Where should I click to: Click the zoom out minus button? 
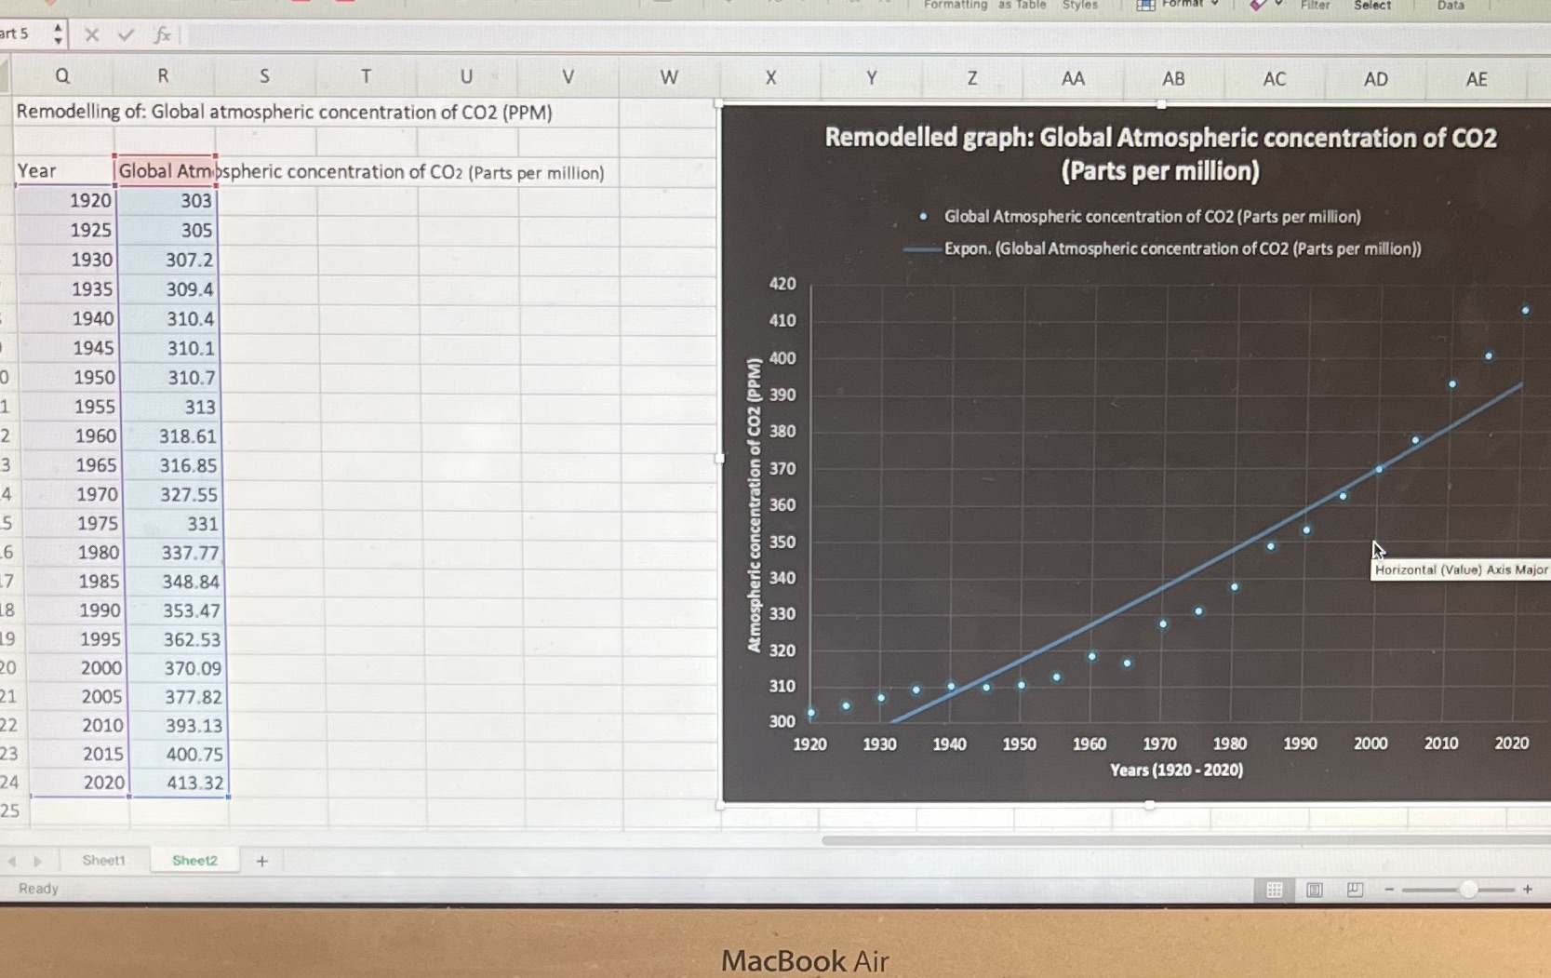click(1389, 890)
